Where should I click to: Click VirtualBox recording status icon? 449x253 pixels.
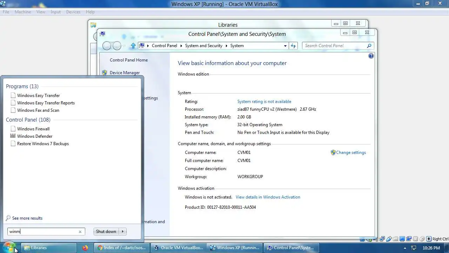coord(409,239)
